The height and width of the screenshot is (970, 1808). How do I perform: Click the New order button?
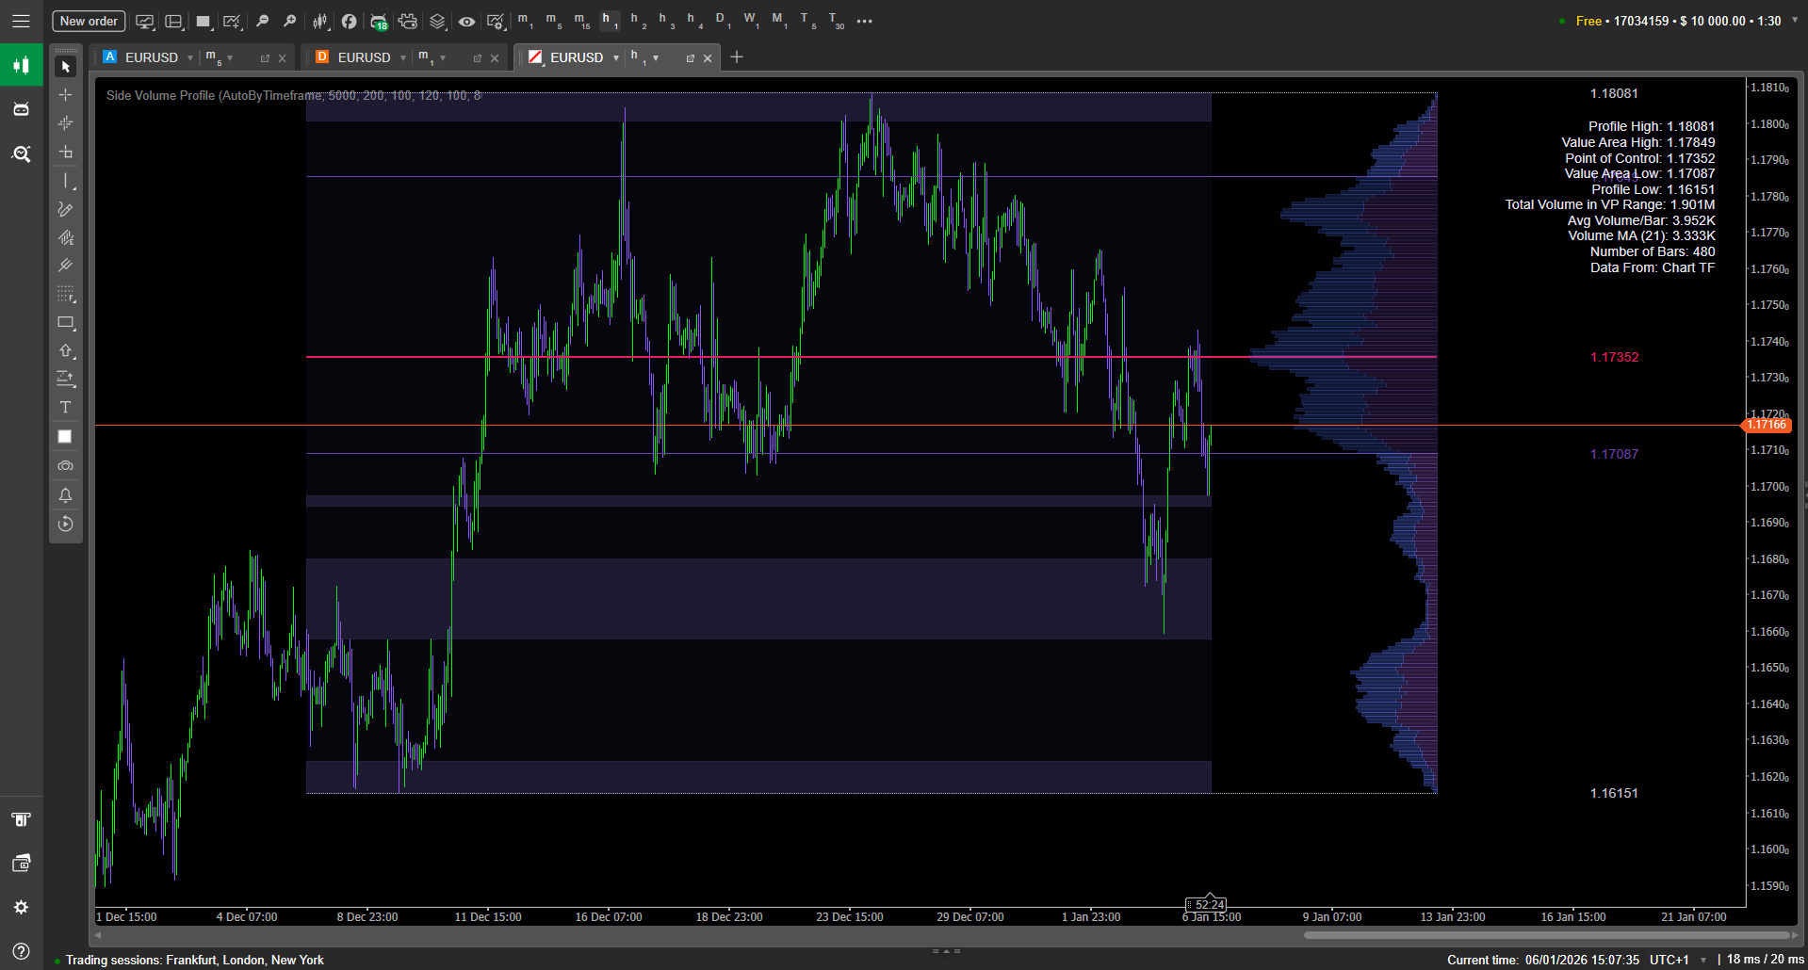coord(88,20)
